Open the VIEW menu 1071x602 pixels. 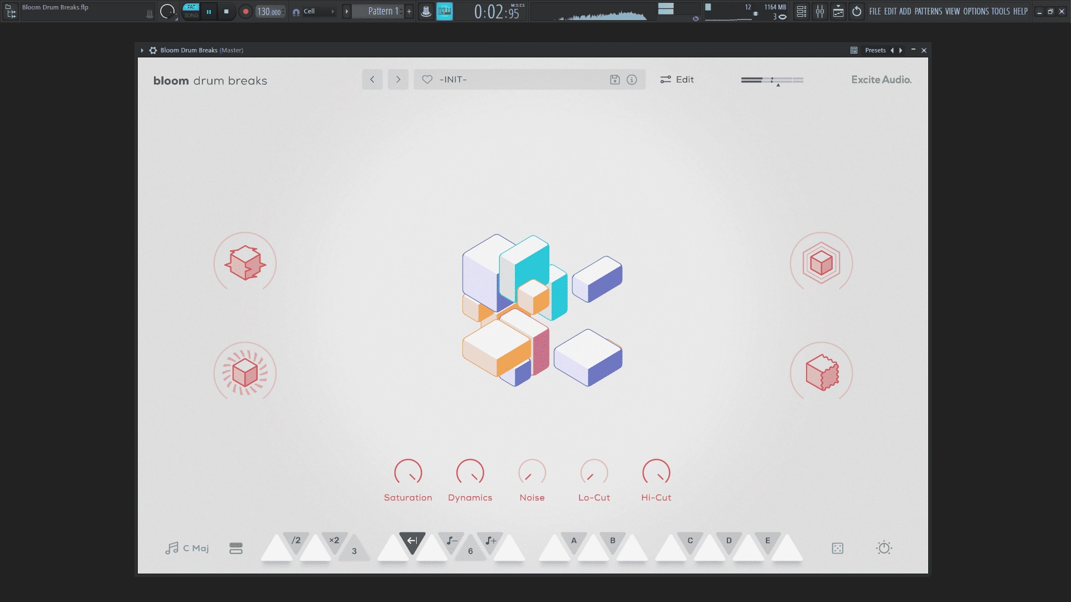953,11
